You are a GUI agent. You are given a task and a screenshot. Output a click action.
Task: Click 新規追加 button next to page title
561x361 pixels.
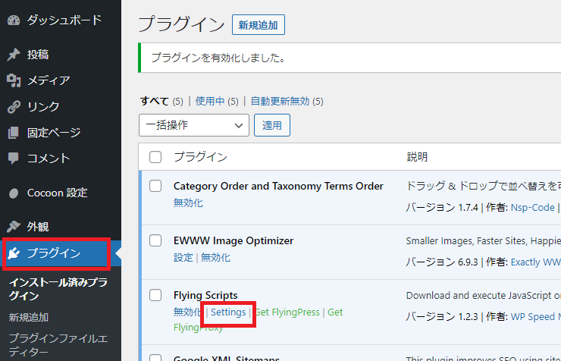(x=259, y=25)
